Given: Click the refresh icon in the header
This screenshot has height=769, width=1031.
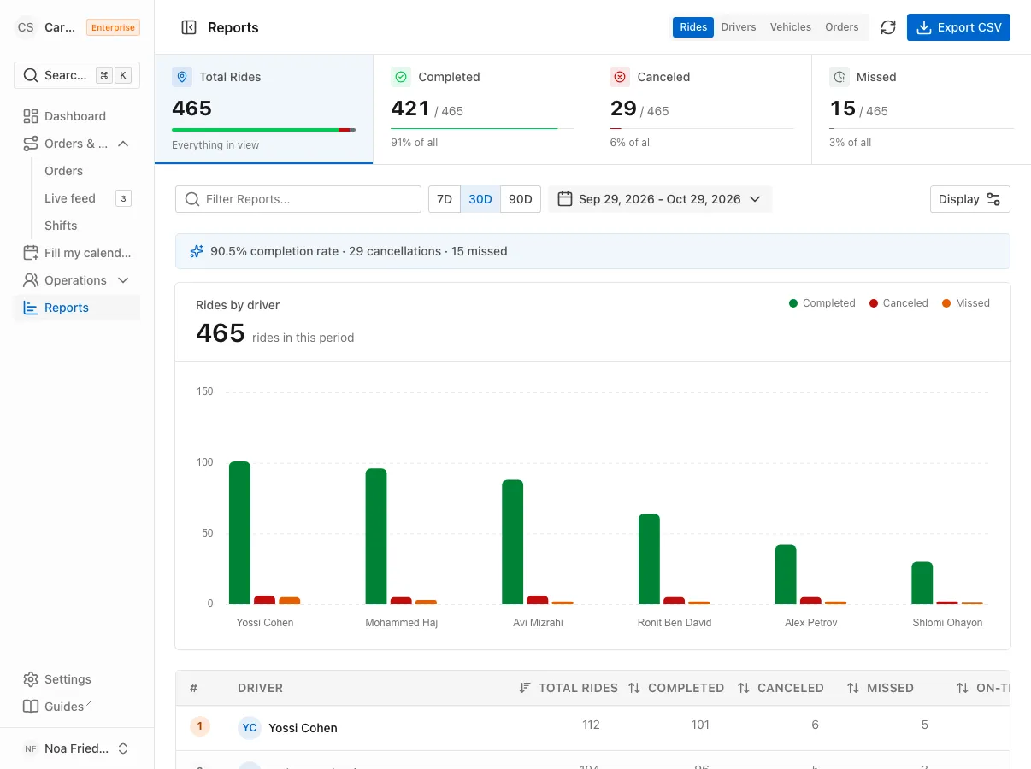Looking at the screenshot, I should click(x=888, y=27).
